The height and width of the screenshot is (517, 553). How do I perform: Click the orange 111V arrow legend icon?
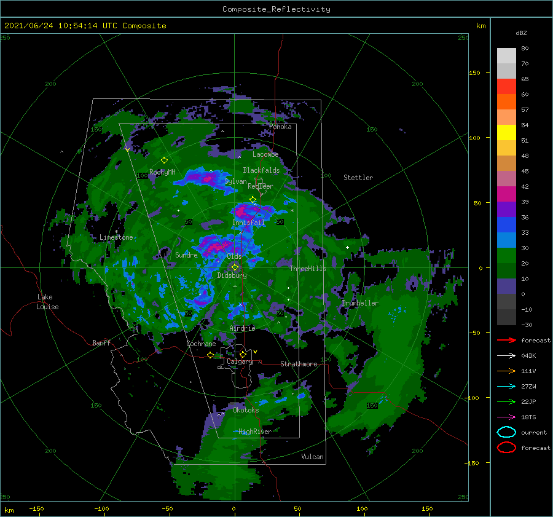(506, 371)
